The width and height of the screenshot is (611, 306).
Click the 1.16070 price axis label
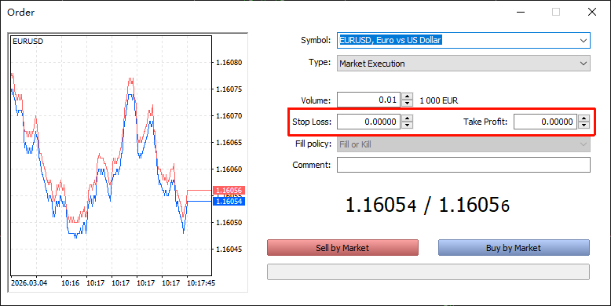pos(229,115)
